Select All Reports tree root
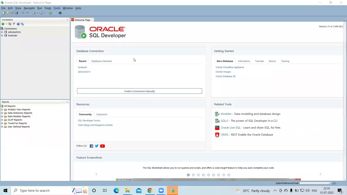Viewport: 347px width, 195px height. coord(10,106)
